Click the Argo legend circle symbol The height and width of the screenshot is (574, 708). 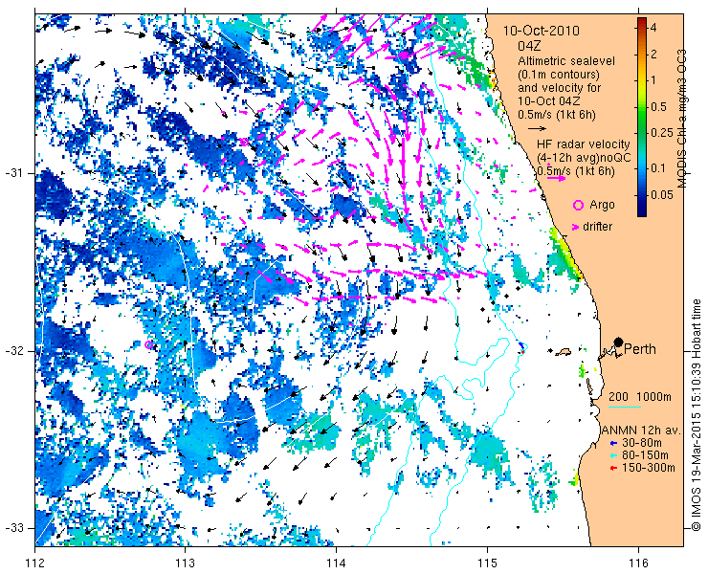[578, 205]
